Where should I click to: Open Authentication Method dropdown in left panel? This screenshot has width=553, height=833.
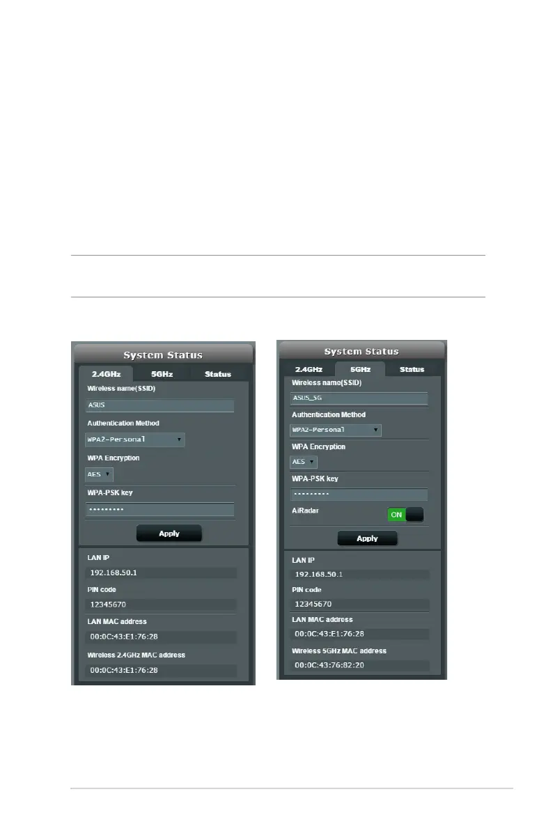click(135, 439)
